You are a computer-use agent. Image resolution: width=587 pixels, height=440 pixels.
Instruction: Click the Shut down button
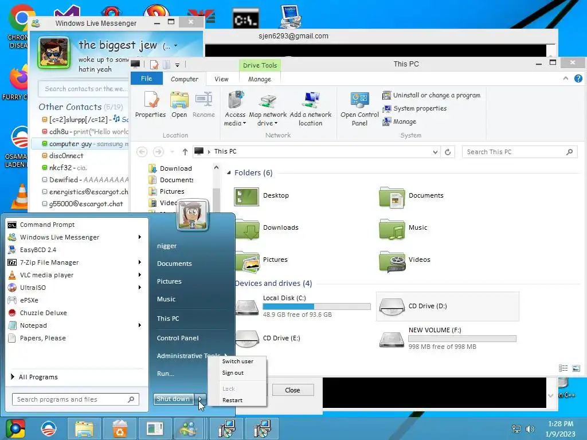pyautogui.click(x=173, y=399)
